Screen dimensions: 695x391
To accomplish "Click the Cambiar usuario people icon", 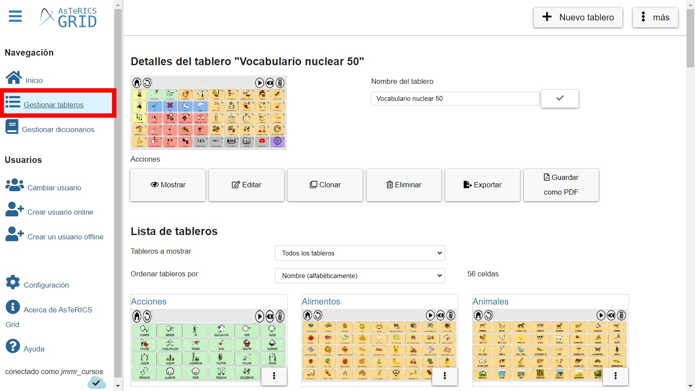I will point(14,185).
